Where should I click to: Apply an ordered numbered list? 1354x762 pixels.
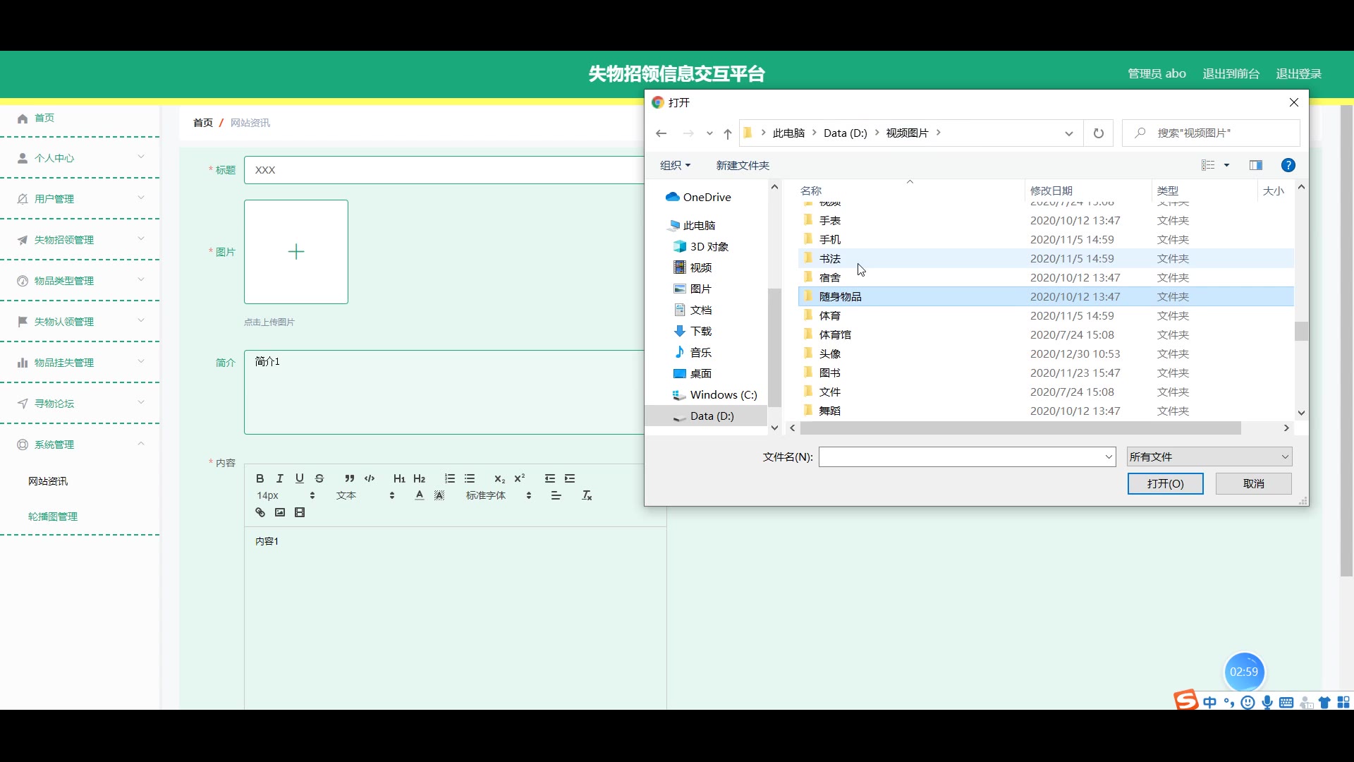(x=450, y=478)
